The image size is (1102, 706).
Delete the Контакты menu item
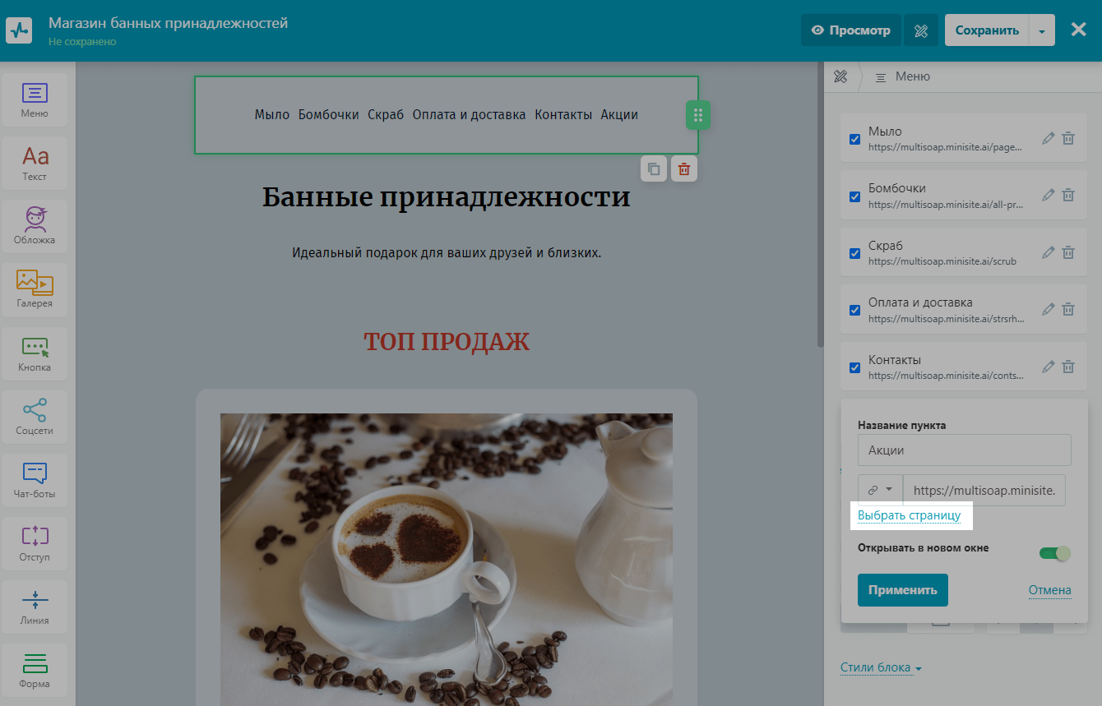pyautogui.click(x=1067, y=367)
